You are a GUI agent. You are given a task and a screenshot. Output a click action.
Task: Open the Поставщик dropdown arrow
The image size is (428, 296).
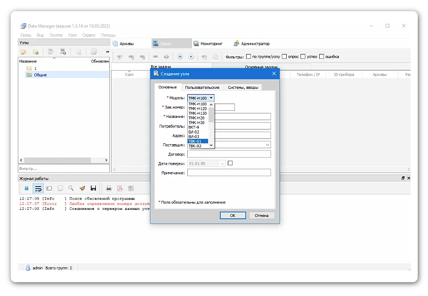[x=267, y=145]
